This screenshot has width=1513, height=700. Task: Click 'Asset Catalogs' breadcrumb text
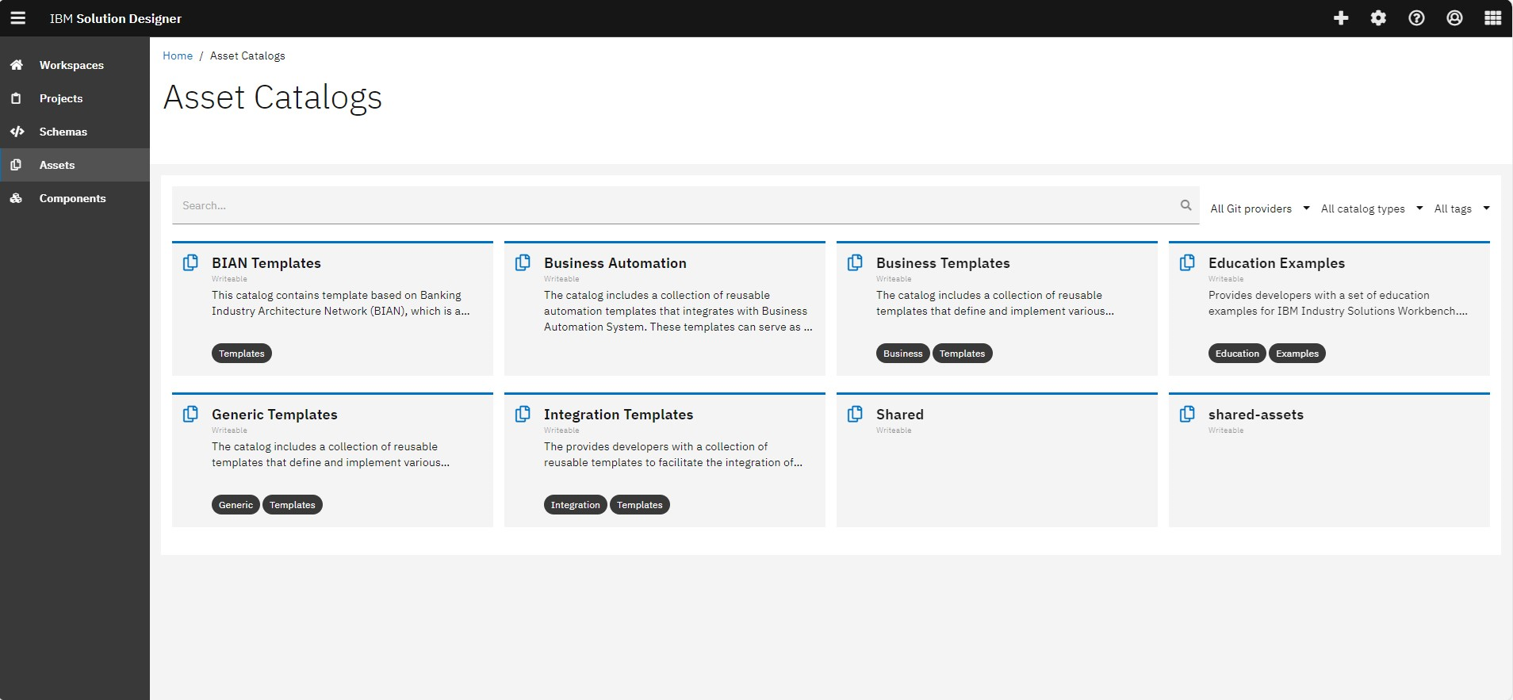(247, 55)
